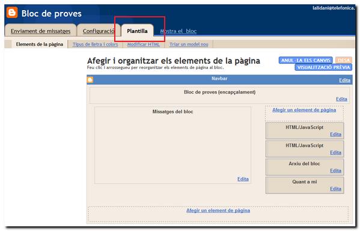Edit the second HTML/JavaScript widget
The height and width of the screenshot is (231, 360).
[x=335, y=152]
